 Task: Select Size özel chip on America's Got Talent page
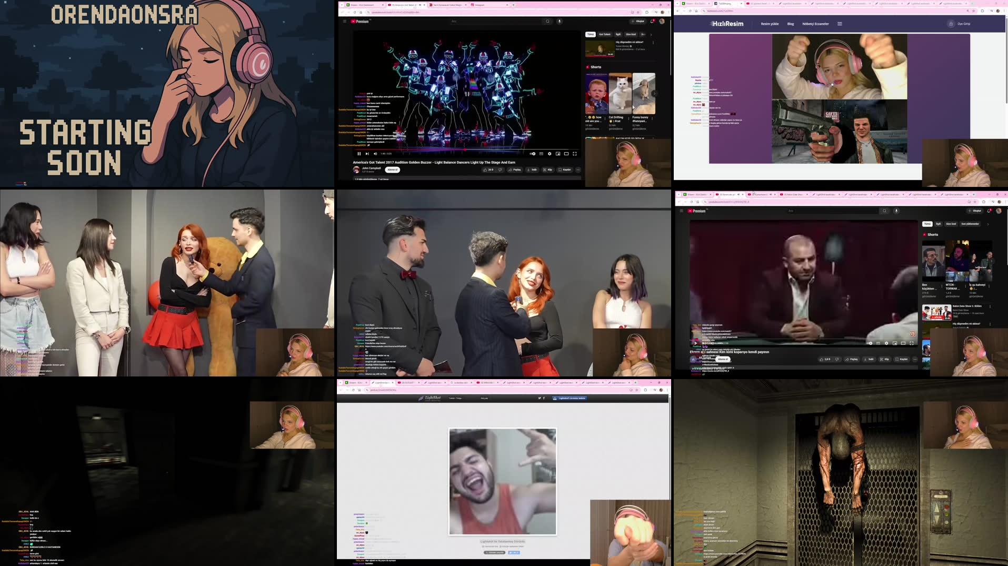click(631, 34)
